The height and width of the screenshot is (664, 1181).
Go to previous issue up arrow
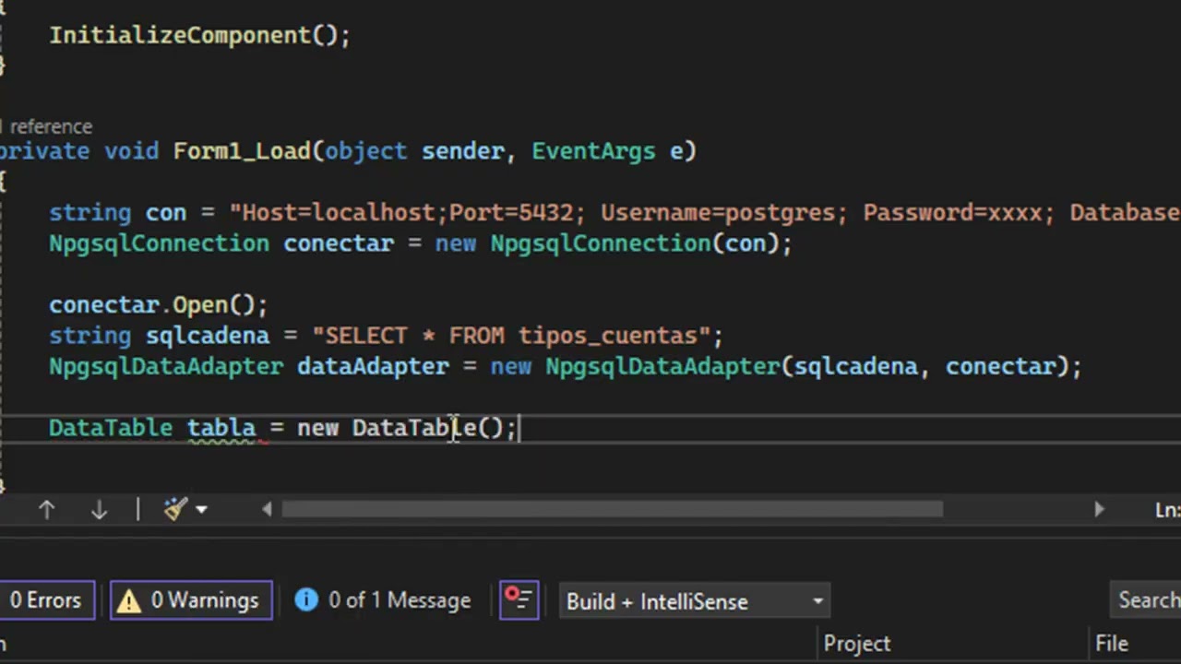tap(46, 509)
